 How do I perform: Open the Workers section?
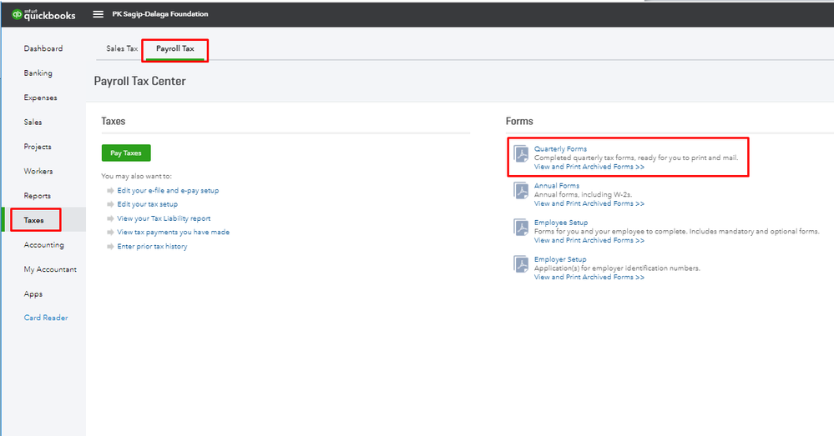point(38,171)
